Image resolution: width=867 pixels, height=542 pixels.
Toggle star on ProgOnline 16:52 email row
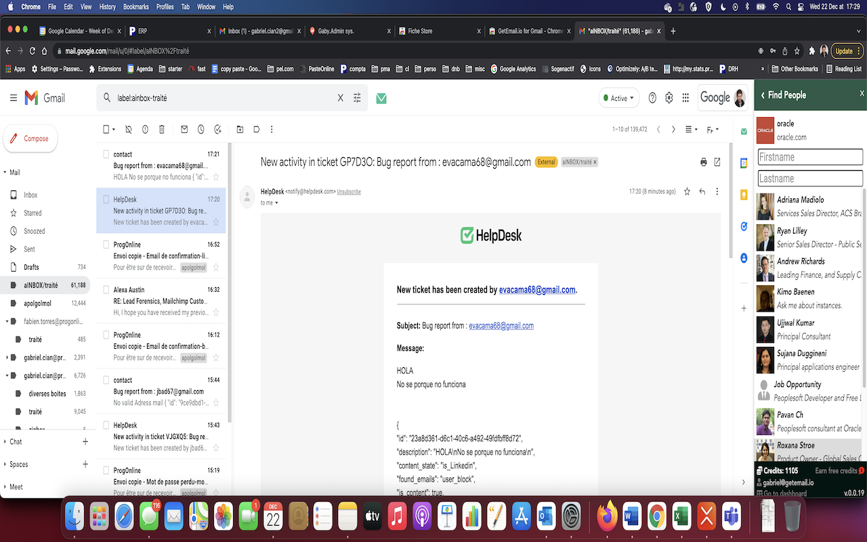coord(216,267)
